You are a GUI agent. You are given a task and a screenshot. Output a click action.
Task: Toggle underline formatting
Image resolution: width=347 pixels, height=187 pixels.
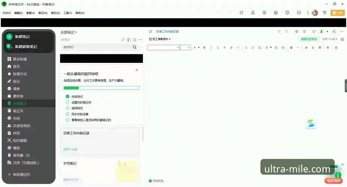coord(218,47)
